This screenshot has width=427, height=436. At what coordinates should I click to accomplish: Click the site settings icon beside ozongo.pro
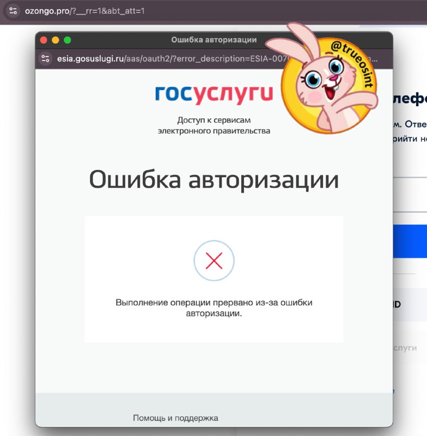click(13, 11)
